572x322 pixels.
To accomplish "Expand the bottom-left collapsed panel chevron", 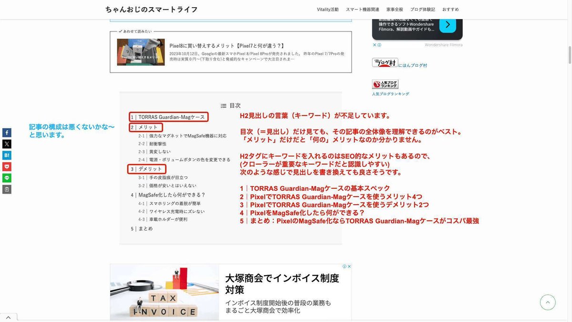I will [x=9, y=317].
